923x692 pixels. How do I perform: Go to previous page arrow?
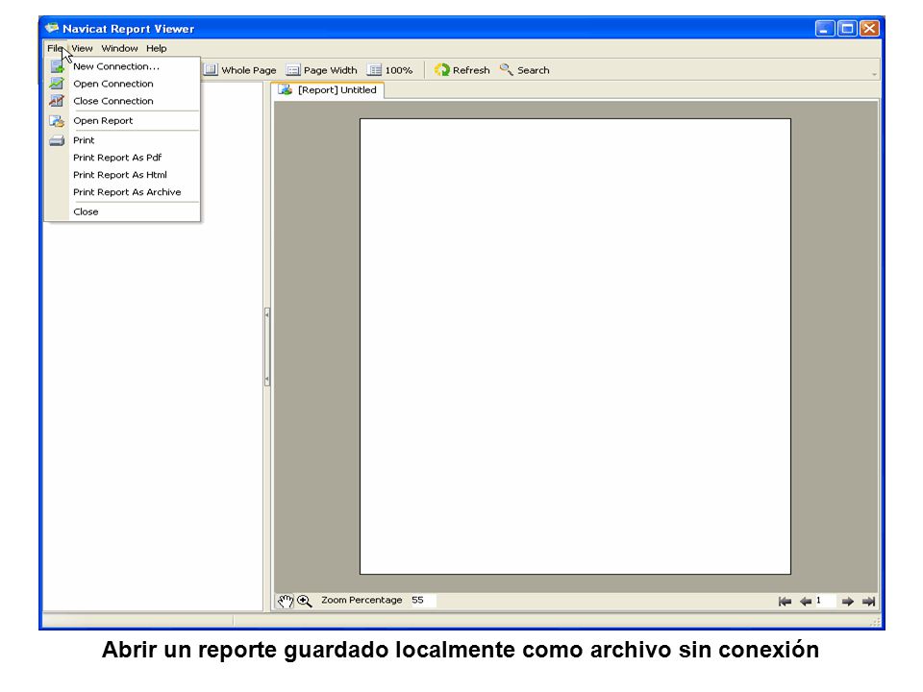[x=806, y=602]
